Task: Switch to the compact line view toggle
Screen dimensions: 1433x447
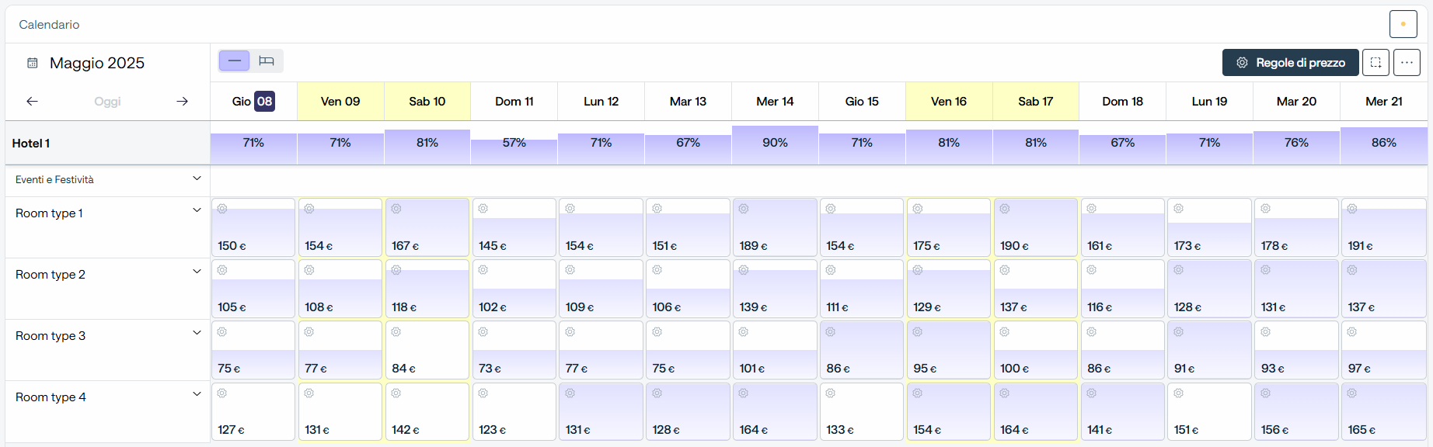Action: (235, 61)
